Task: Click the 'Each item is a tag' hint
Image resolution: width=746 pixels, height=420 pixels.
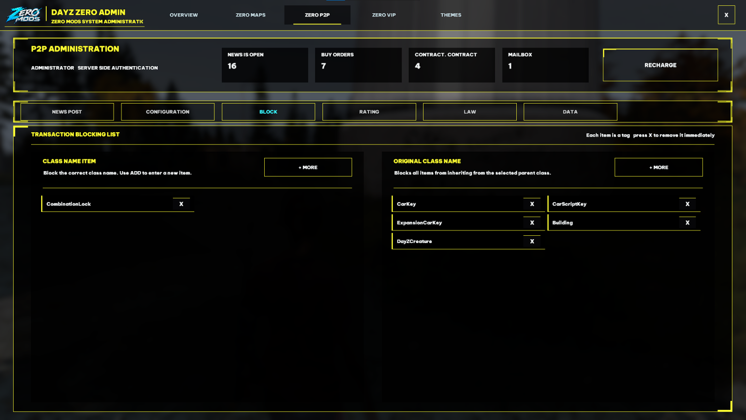Action: click(x=650, y=135)
